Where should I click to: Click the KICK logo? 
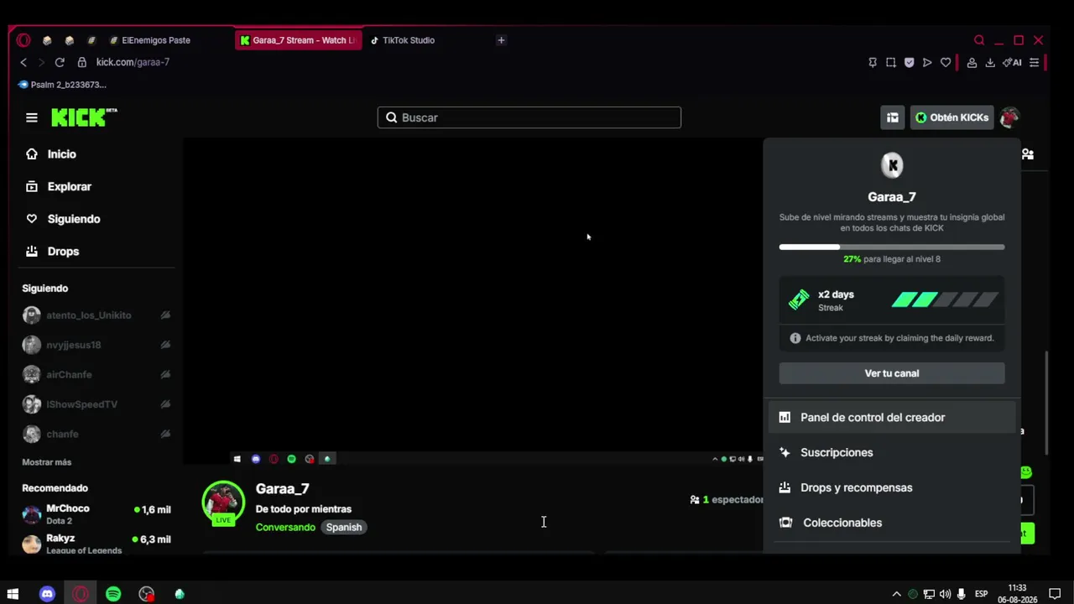[x=84, y=117]
